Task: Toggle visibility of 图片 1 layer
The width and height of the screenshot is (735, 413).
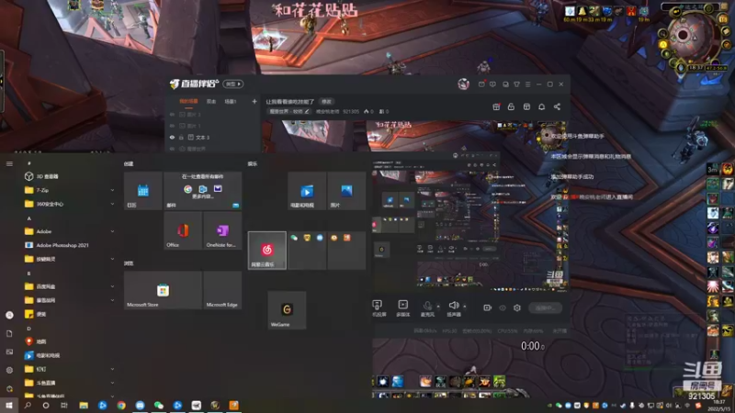Action: [x=172, y=126]
